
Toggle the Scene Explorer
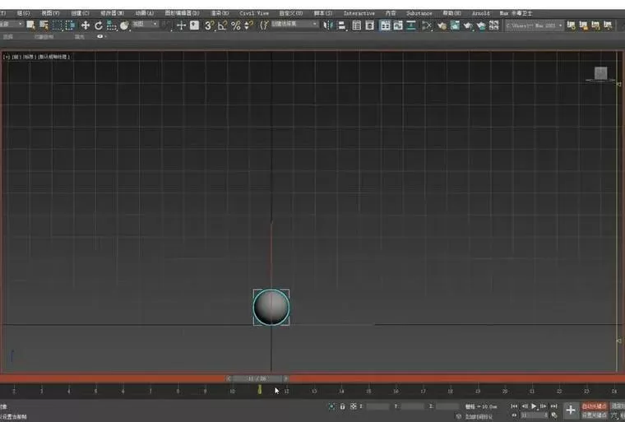coord(357,26)
